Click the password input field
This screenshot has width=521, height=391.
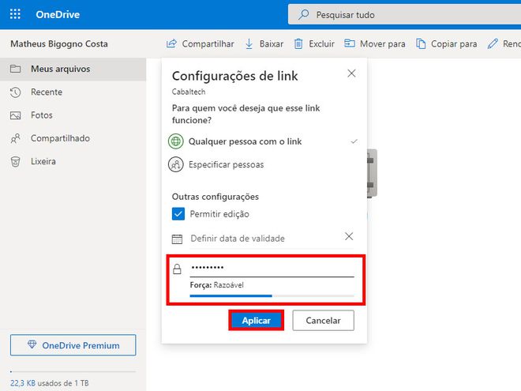point(272,268)
